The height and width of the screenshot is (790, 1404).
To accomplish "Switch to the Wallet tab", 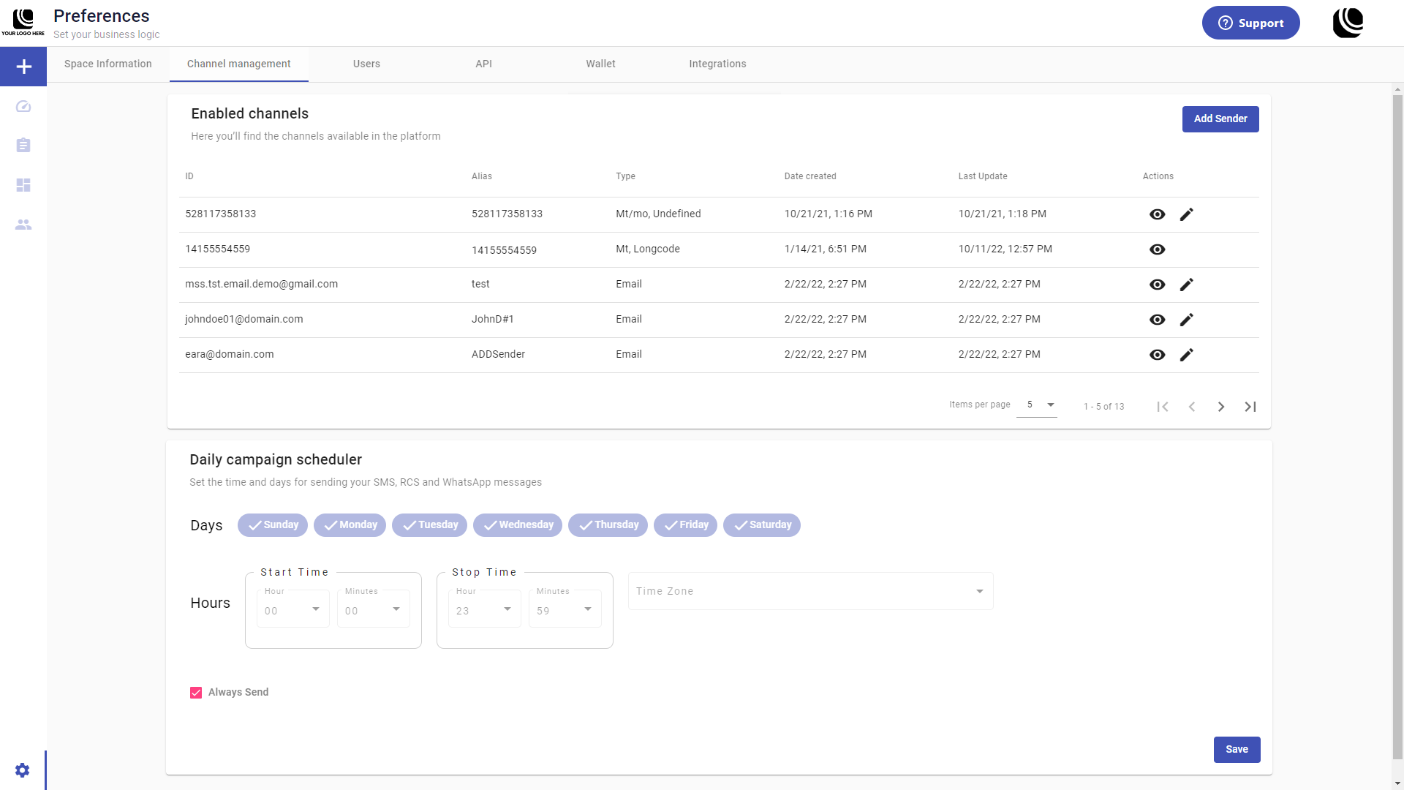I will coord(600,64).
